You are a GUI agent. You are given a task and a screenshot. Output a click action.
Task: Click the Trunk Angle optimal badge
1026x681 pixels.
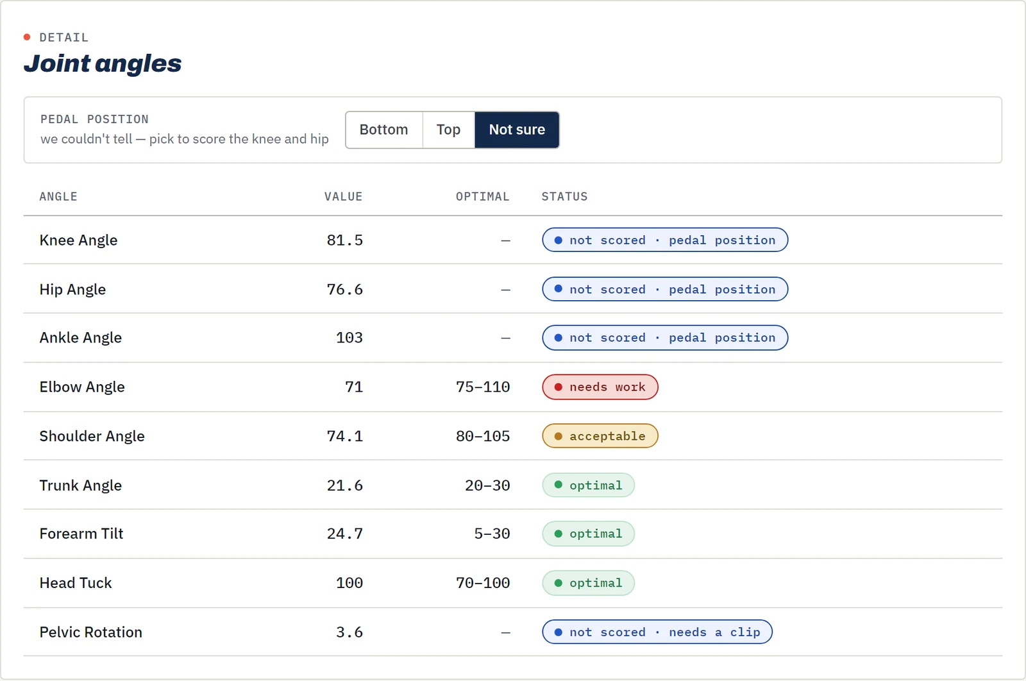click(589, 485)
